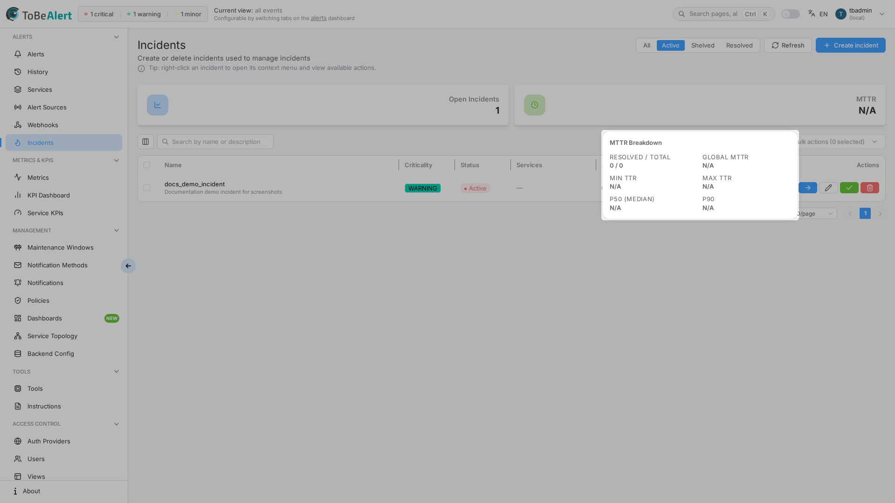Click the Create incident button
The height and width of the screenshot is (503, 895).
(850, 45)
